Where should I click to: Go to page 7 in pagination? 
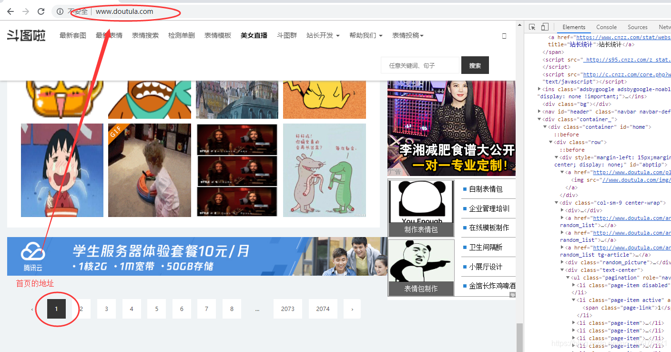click(x=206, y=309)
